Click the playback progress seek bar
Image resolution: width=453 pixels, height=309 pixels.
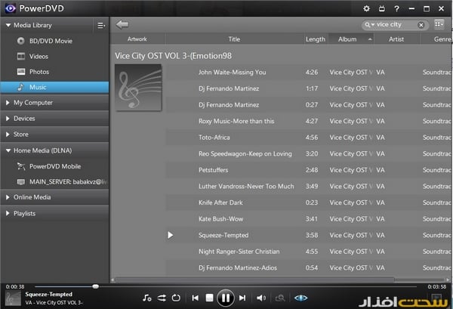pyautogui.click(x=226, y=286)
